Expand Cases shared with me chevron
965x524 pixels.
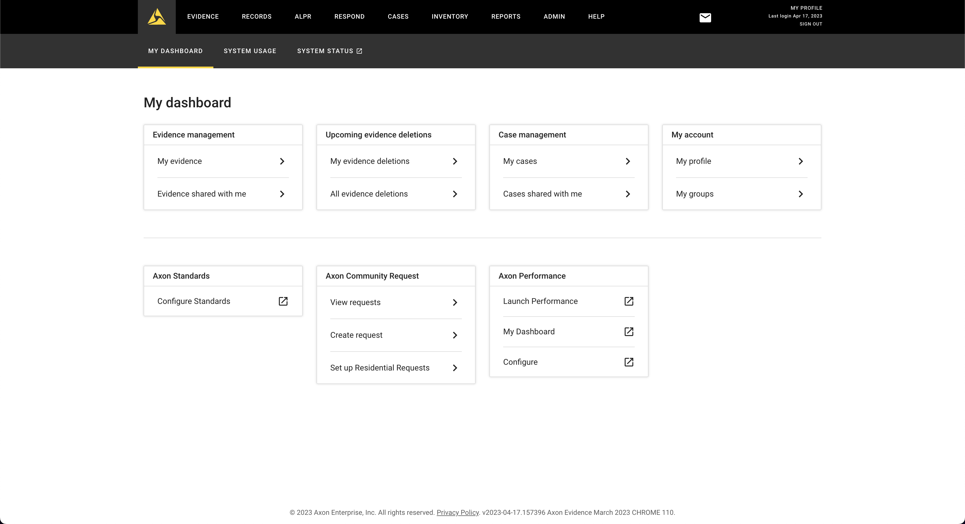(x=628, y=194)
